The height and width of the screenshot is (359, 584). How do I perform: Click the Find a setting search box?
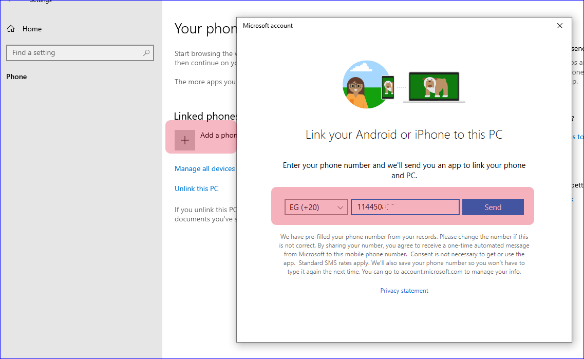pos(80,53)
